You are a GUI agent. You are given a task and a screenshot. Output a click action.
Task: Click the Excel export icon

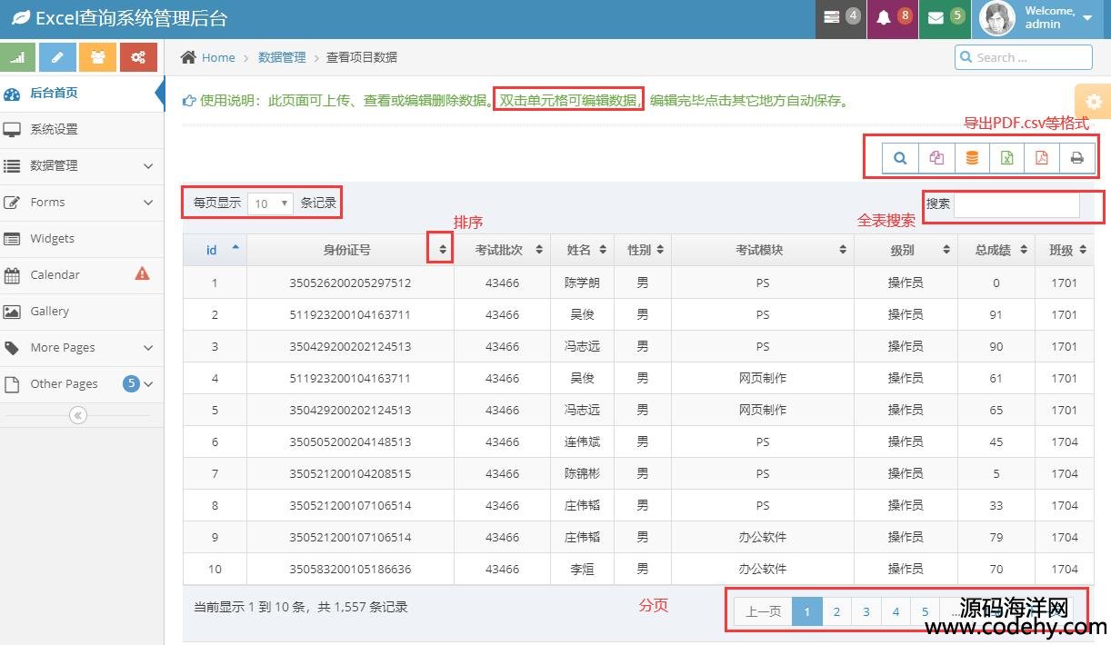1006,158
